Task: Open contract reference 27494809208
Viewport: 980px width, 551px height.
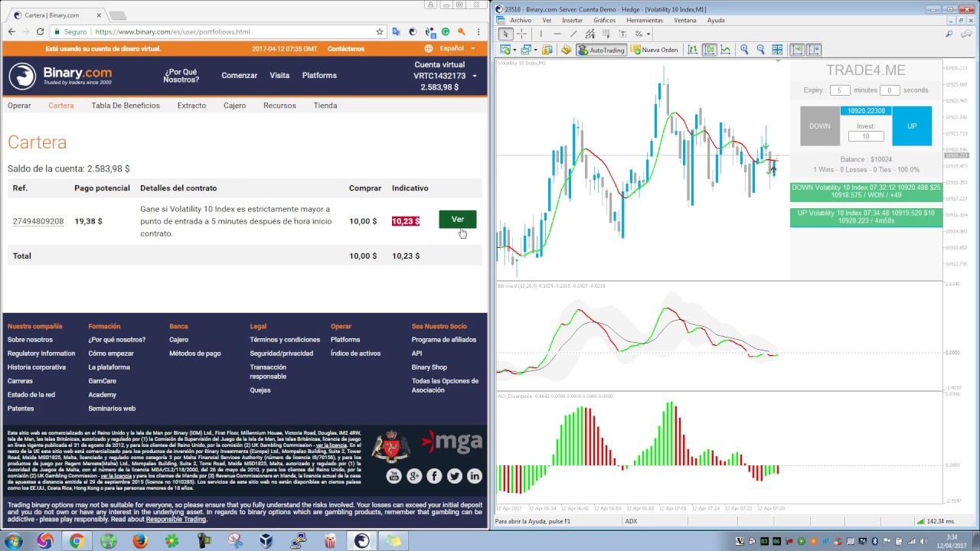Action: pyautogui.click(x=38, y=221)
